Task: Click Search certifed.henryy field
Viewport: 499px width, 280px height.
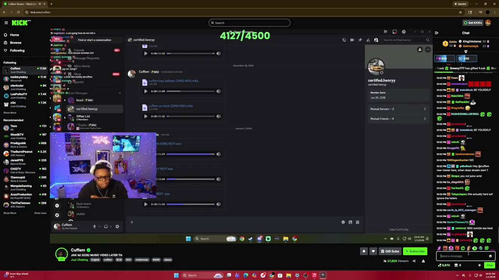Action: 405,40
